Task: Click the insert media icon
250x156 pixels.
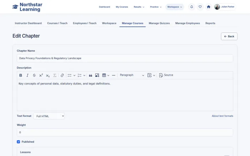Action: click(x=149, y=75)
